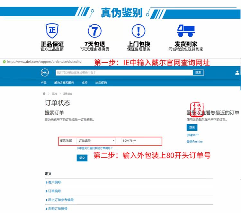Open the 解决方案和服务 menu
This screenshot has height=213, width=241.
(64, 83)
